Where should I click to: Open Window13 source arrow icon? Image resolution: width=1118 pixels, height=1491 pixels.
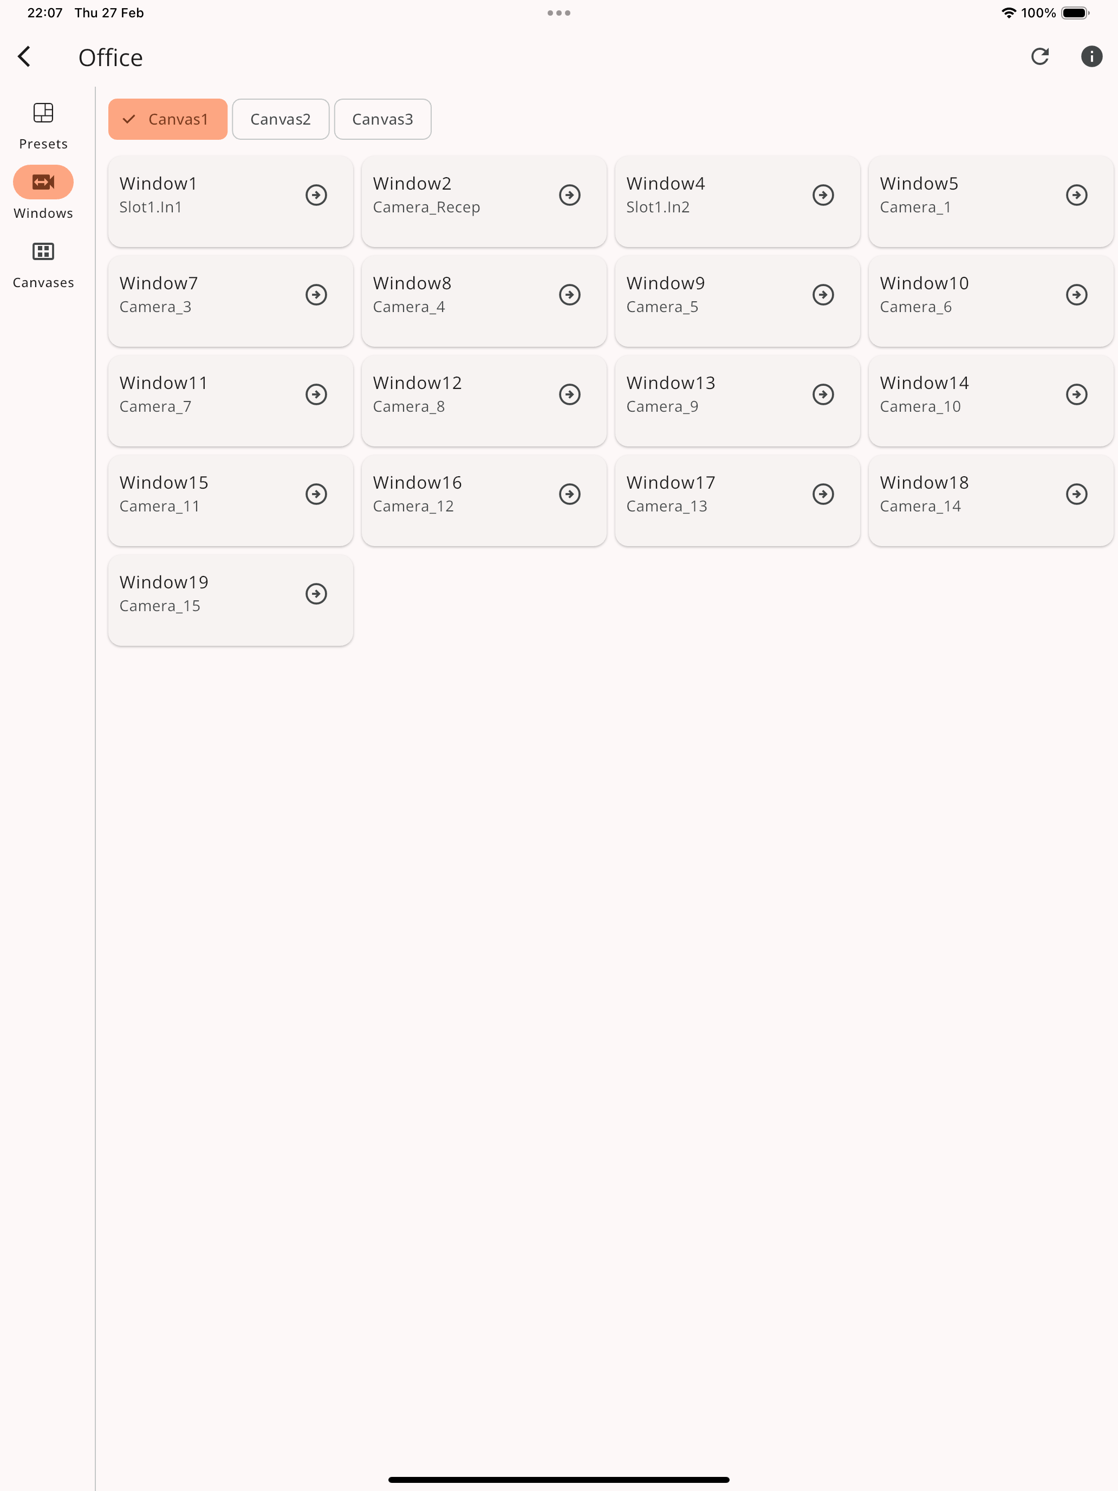click(x=823, y=394)
